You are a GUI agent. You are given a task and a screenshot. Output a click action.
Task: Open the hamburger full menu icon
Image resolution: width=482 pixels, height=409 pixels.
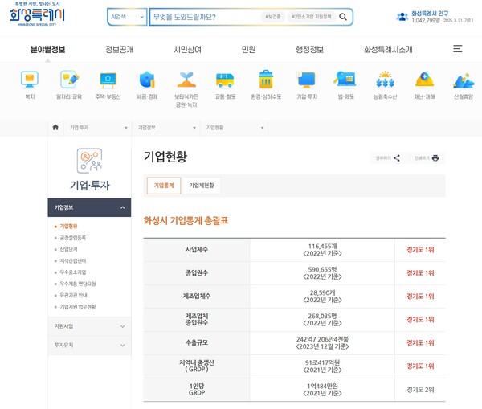tap(457, 49)
